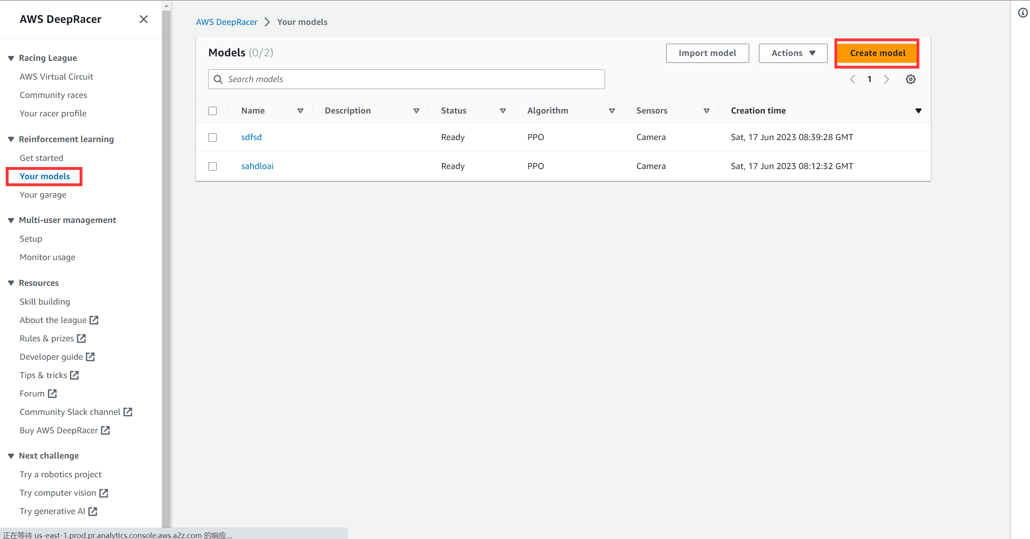Sort models by Sensors column arrow
Screen dimensions: 1030x539
coord(707,111)
